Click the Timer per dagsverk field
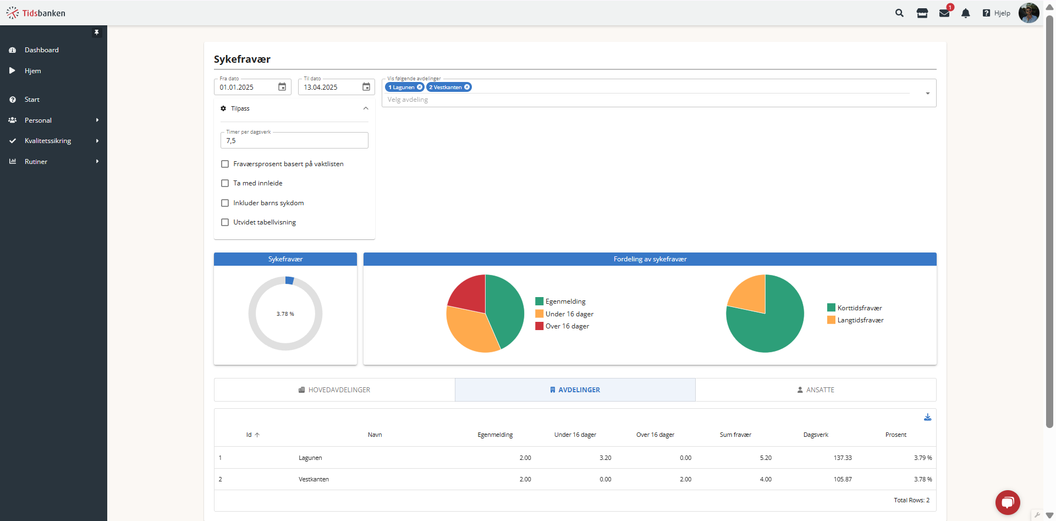 tap(294, 141)
